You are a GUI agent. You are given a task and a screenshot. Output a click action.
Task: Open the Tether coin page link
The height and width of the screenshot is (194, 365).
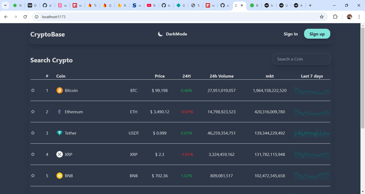71,133
